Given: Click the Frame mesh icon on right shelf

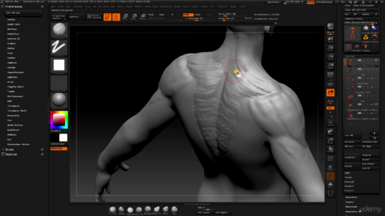Looking at the screenshot, I should pos(330,123).
